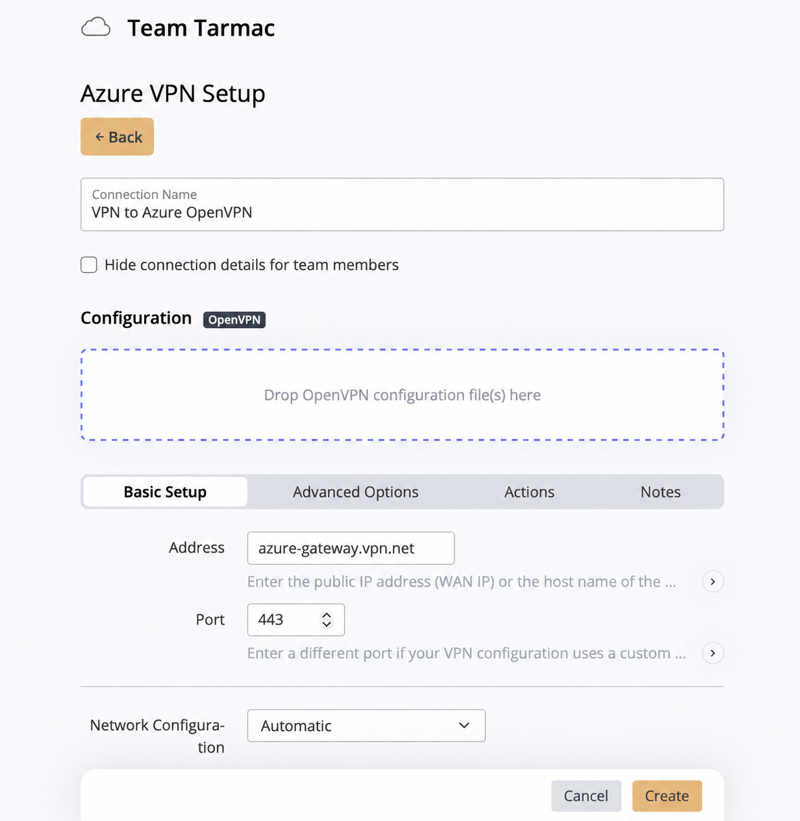This screenshot has width=800, height=821.
Task: Expand the Address help text chevron
Action: pyautogui.click(x=713, y=581)
